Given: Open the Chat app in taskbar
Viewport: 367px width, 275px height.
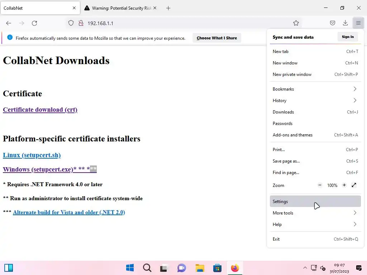Looking at the screenshot, I should coord(181,268).
